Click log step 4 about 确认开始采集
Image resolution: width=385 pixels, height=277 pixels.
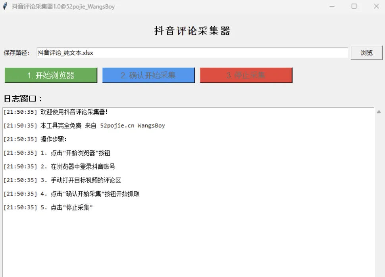tap(71, 194)
